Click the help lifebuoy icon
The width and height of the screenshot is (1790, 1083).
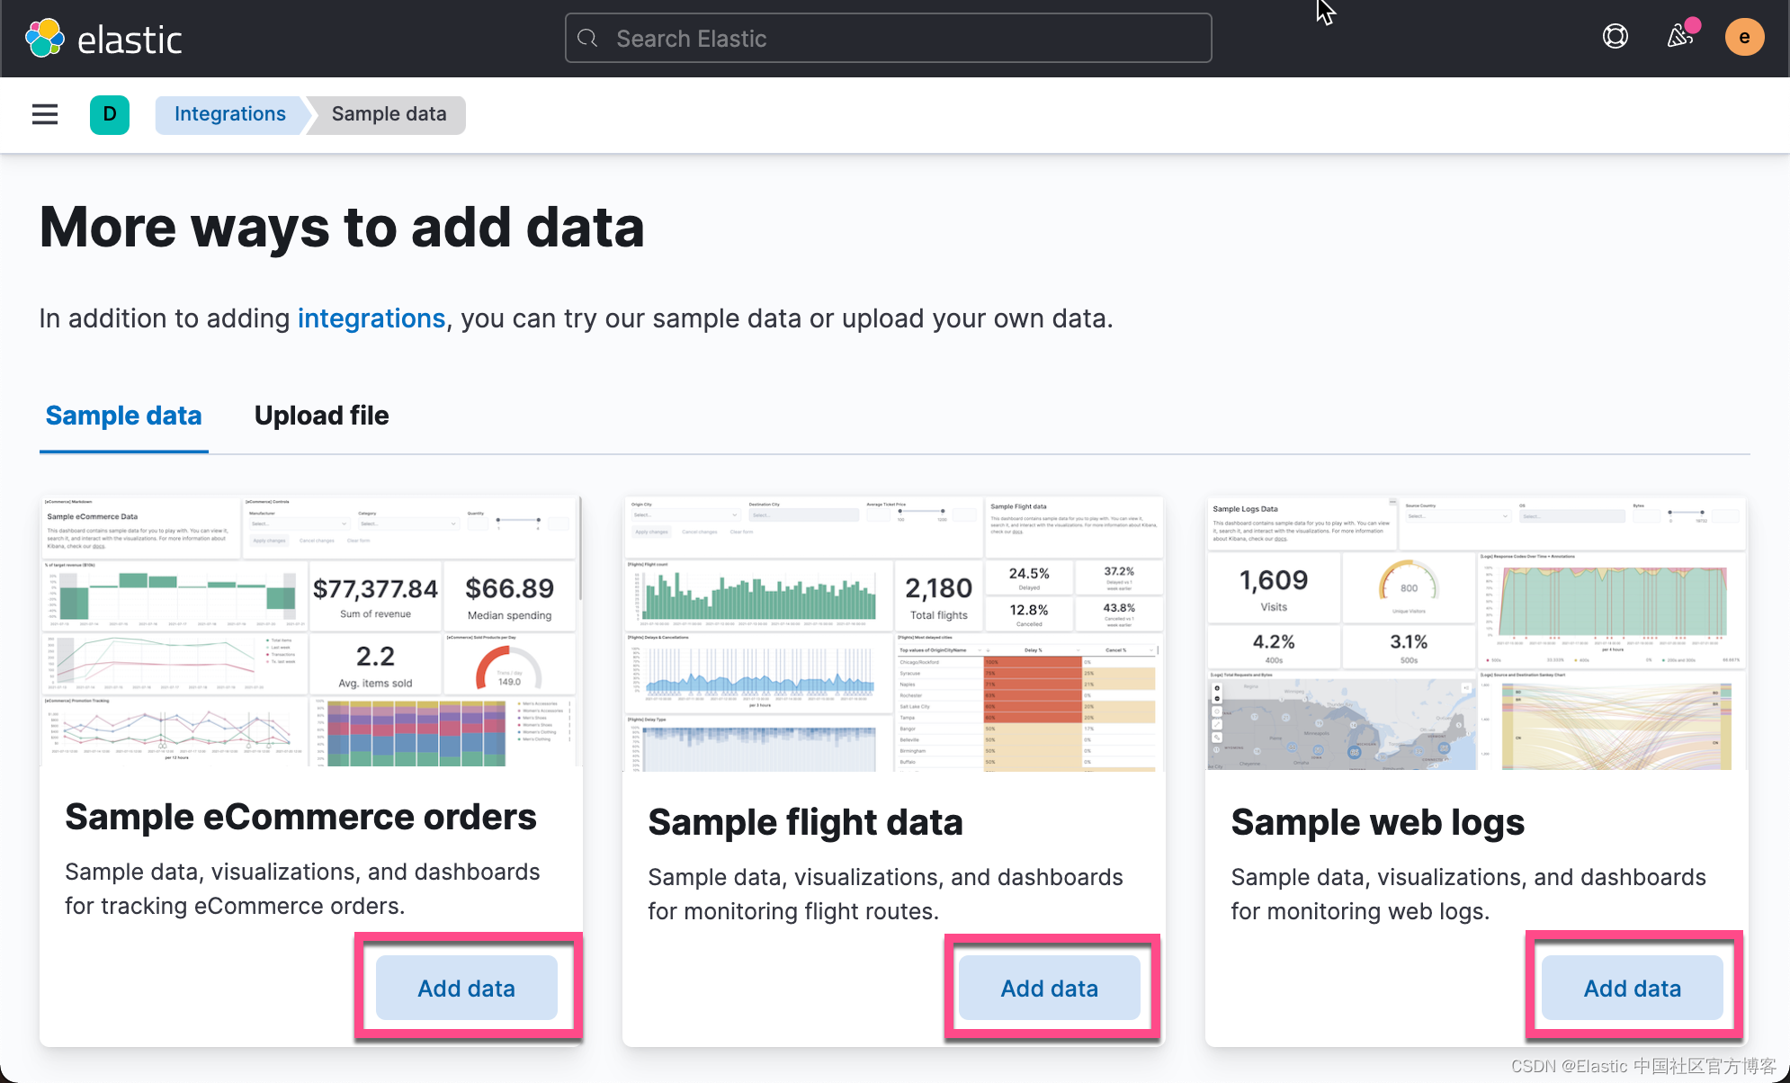(1615, 37)
